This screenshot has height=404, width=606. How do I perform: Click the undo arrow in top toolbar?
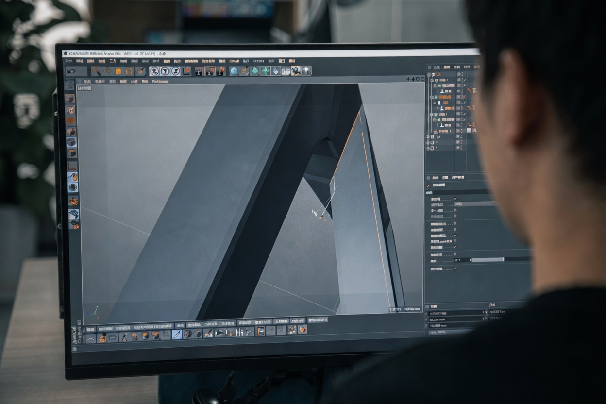[71, 71]
